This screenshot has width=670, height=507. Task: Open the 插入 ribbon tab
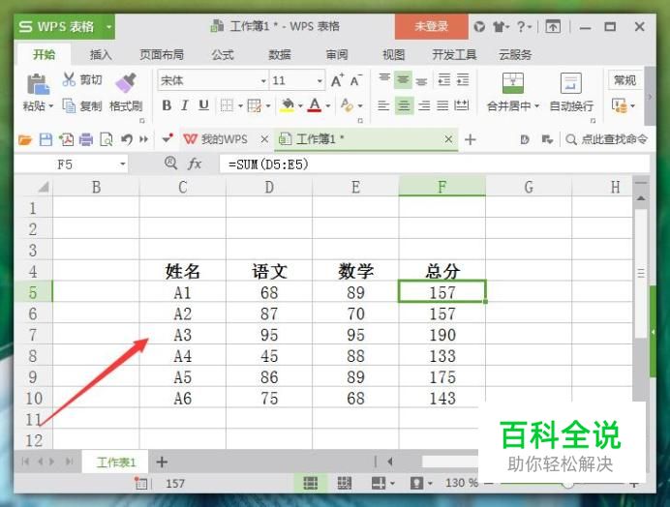click(x=101, y=55)
